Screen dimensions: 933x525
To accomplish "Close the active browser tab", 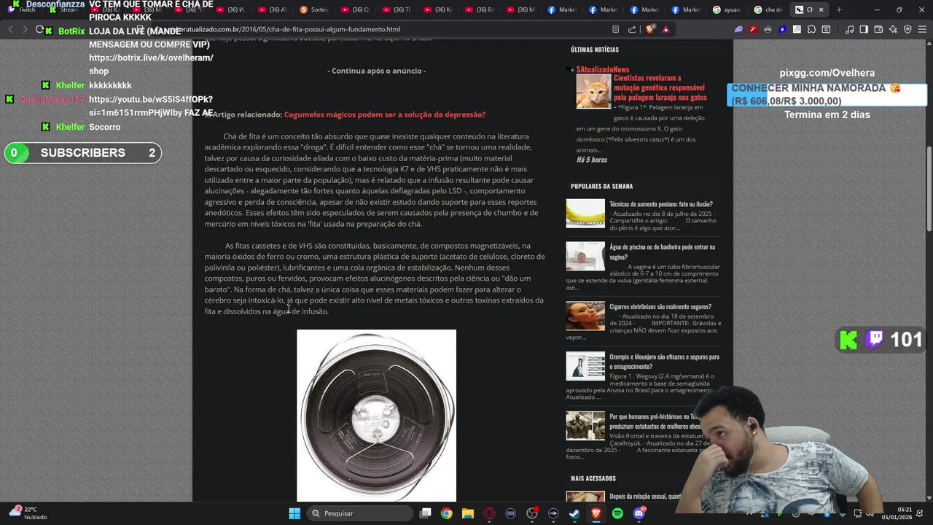I will pos(821,9).
